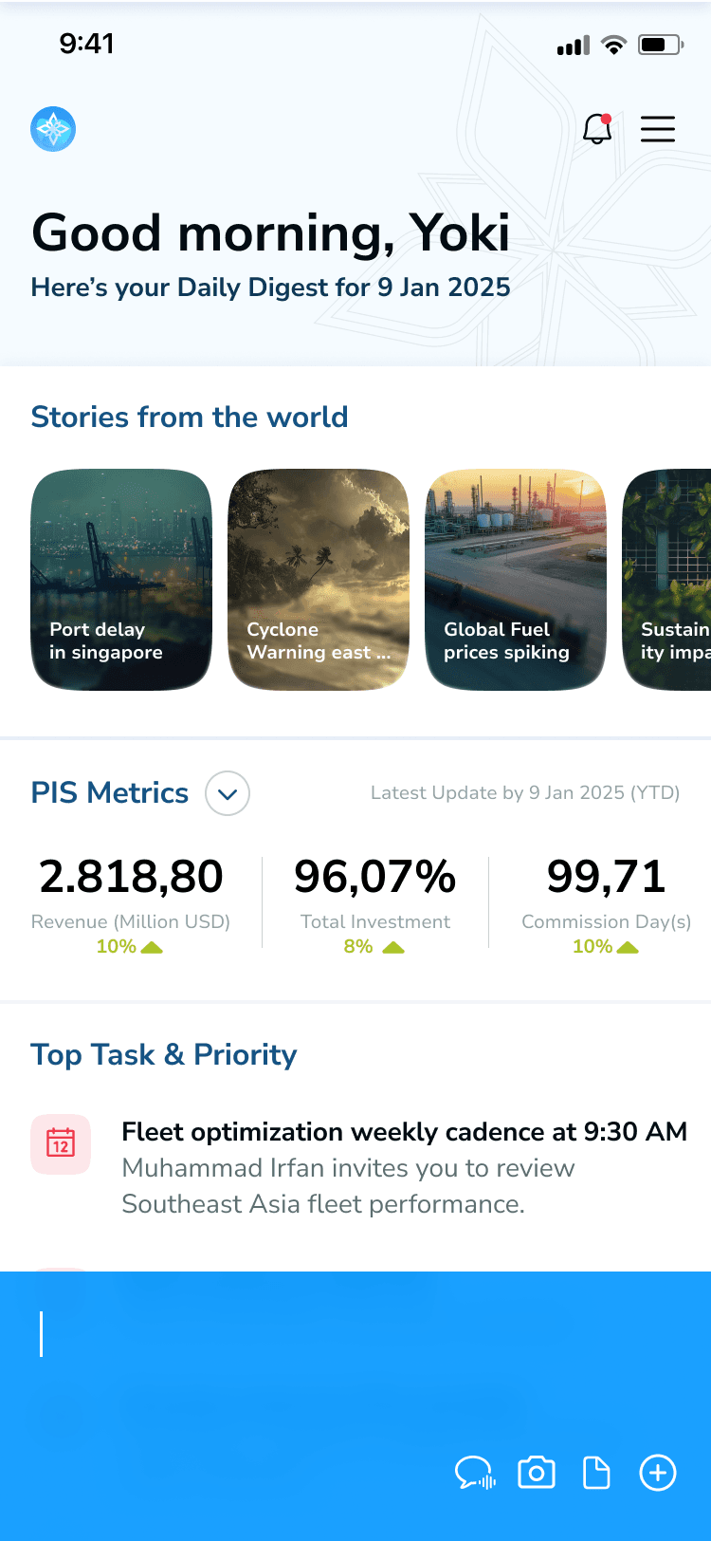The height and width of the screenshot is (1541, 711).
Task: Open the Muhammad Irfan invite description
Action: pyautogui.click(x=348, y=1186)
